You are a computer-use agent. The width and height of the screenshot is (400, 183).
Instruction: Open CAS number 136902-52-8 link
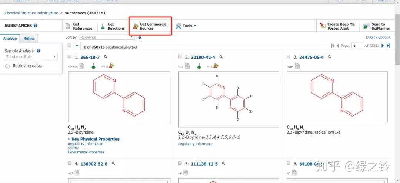point(94,164)
